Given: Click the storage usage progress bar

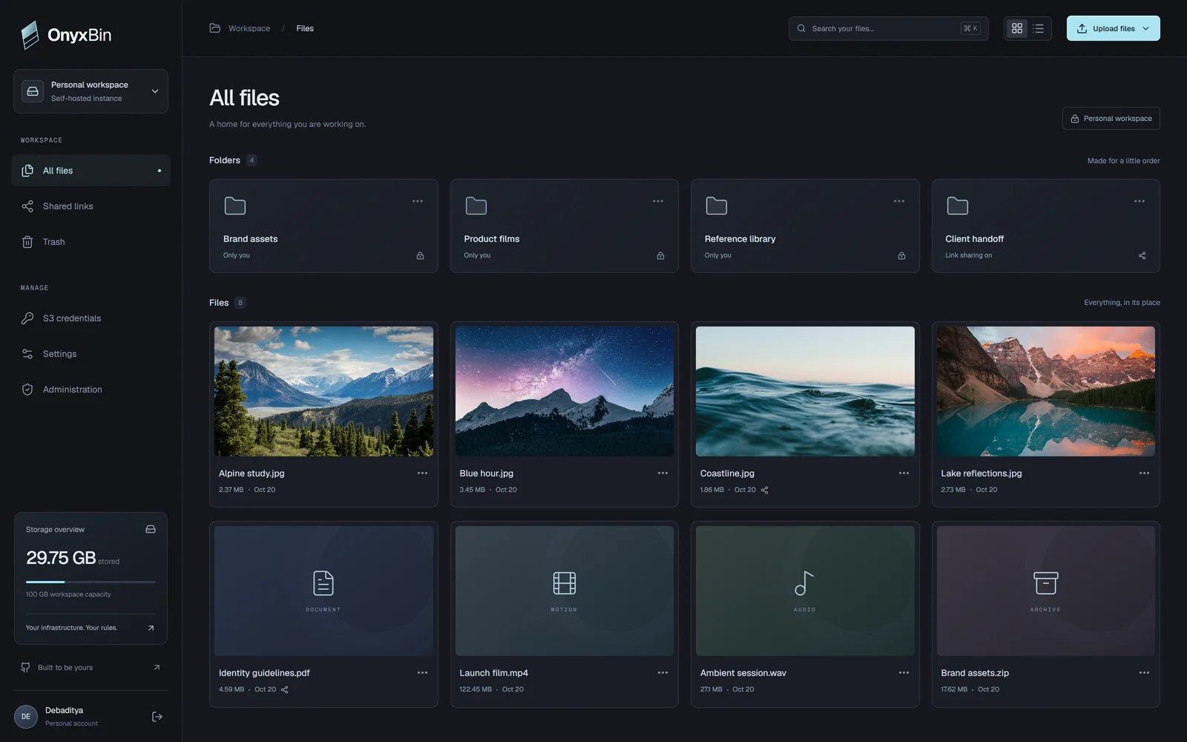Looking at the screenshot, I should tap(91, 582).
